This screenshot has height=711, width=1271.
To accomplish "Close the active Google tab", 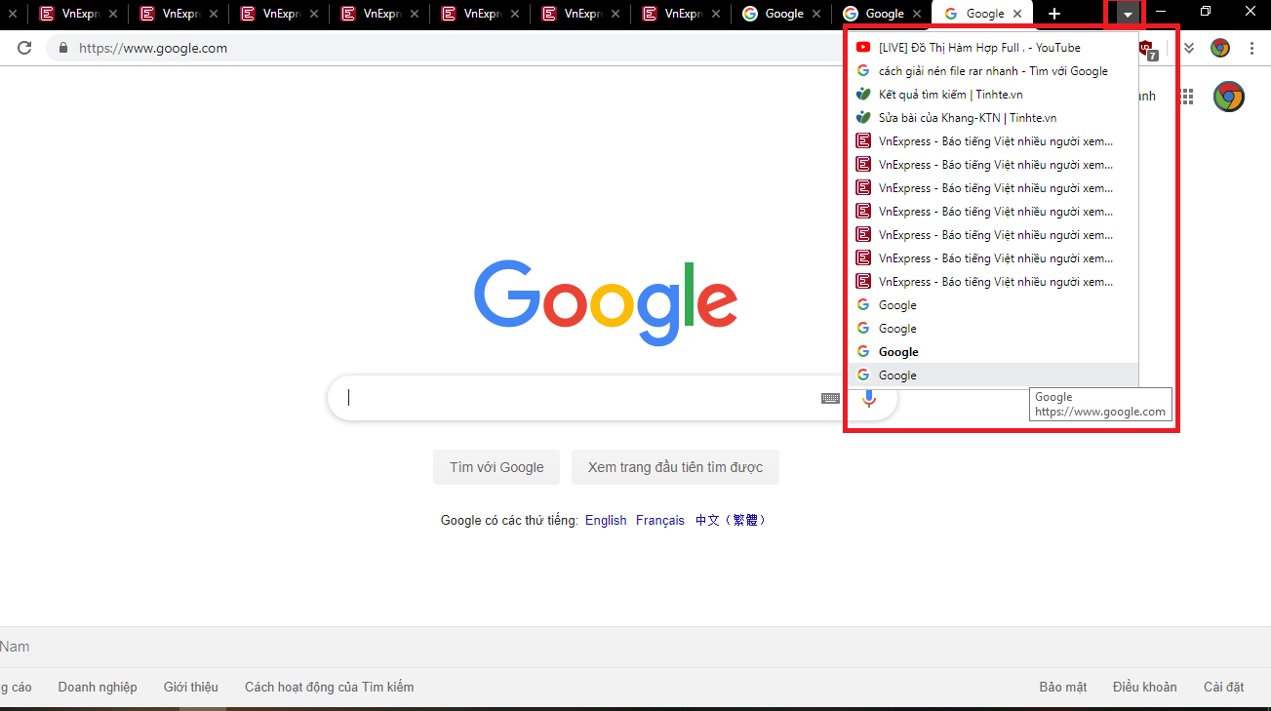I will (1017, 14).
